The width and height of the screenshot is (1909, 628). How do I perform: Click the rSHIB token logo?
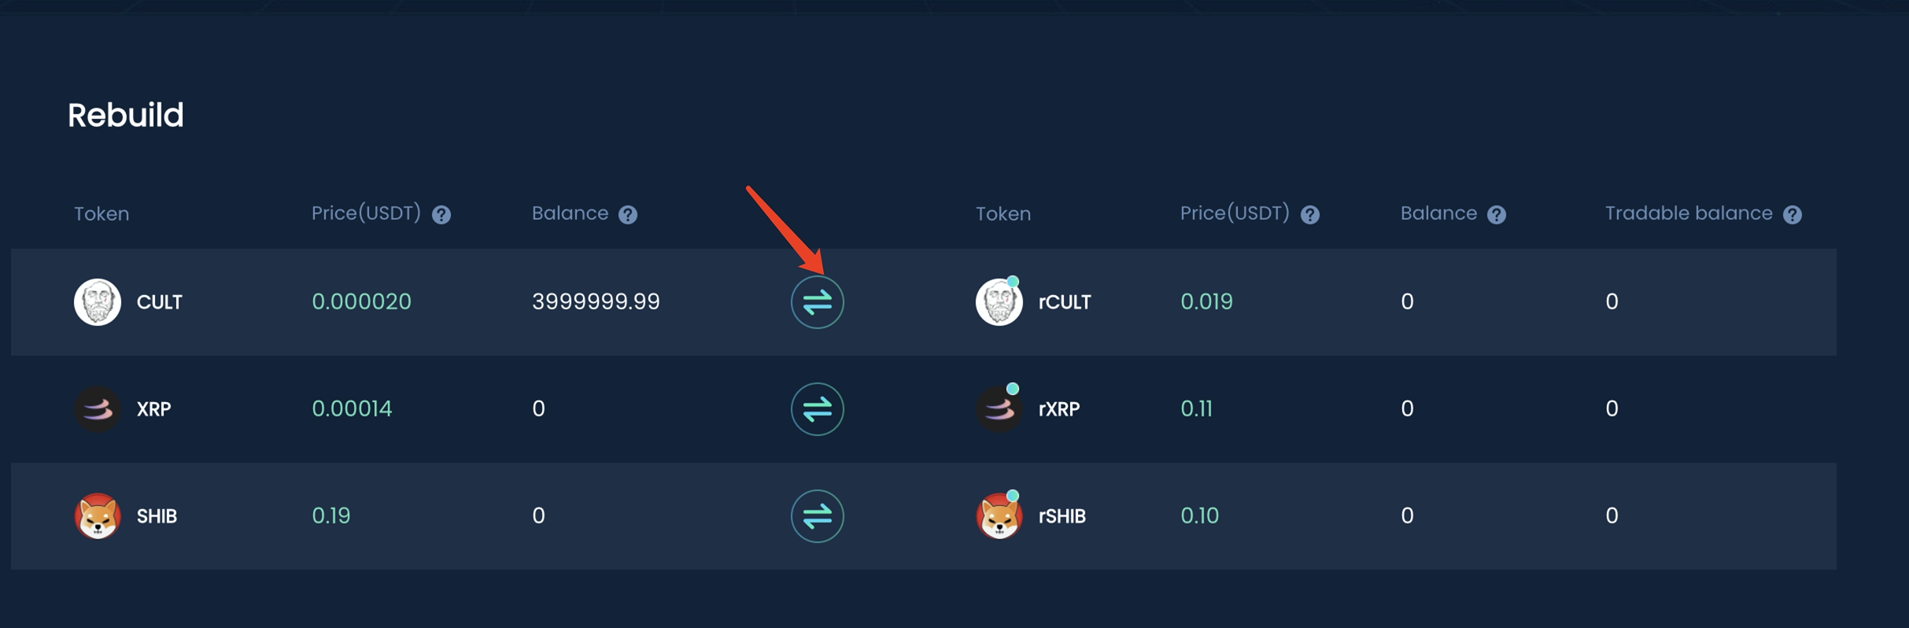[999, 516]
